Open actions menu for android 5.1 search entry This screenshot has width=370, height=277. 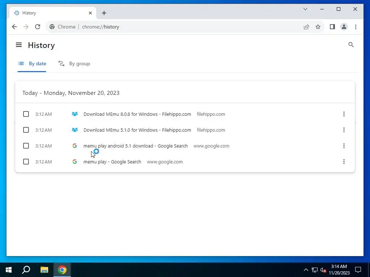point(344,146)
